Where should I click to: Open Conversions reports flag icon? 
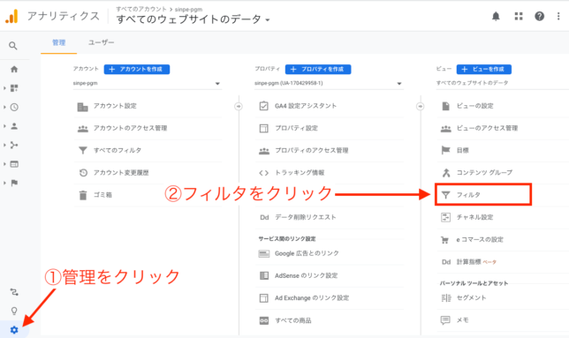point(14,183)
